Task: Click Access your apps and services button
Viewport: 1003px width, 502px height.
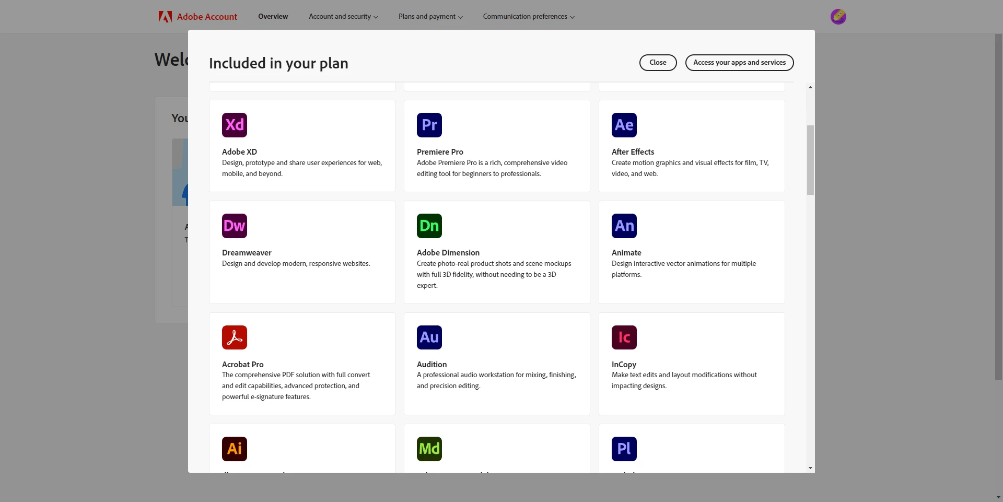Action: 740,63
